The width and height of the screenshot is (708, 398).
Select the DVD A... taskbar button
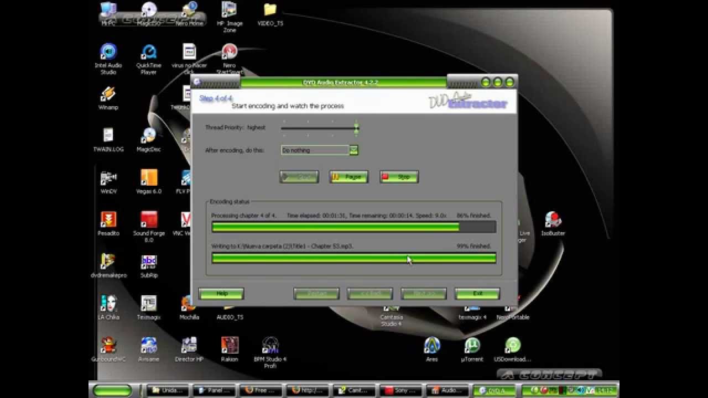click(x=496, y=390)
